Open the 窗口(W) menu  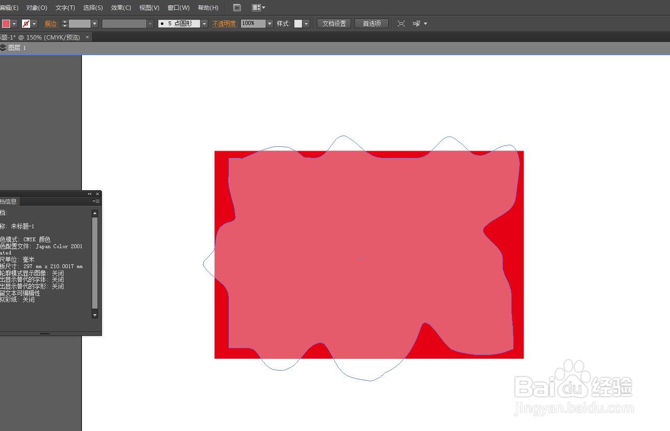click(178, 8)
